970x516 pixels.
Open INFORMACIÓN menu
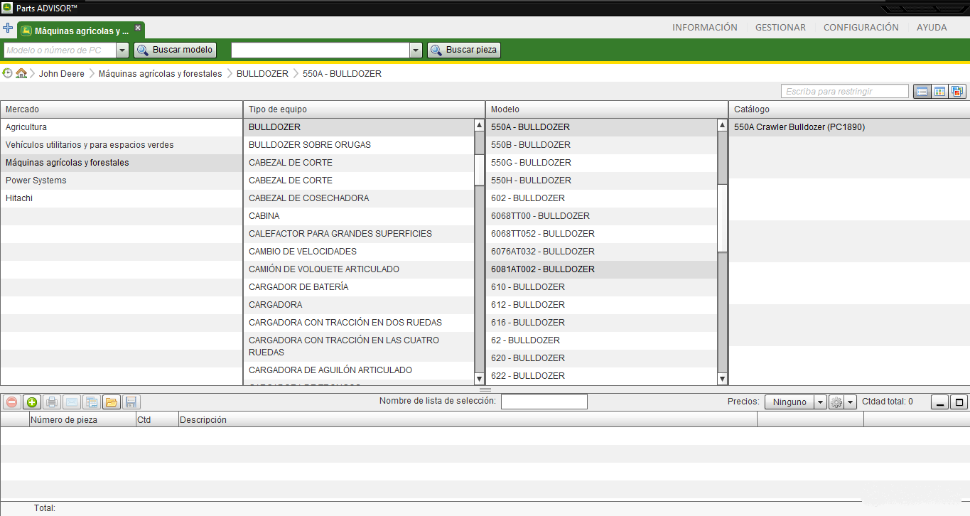point(705,27)
